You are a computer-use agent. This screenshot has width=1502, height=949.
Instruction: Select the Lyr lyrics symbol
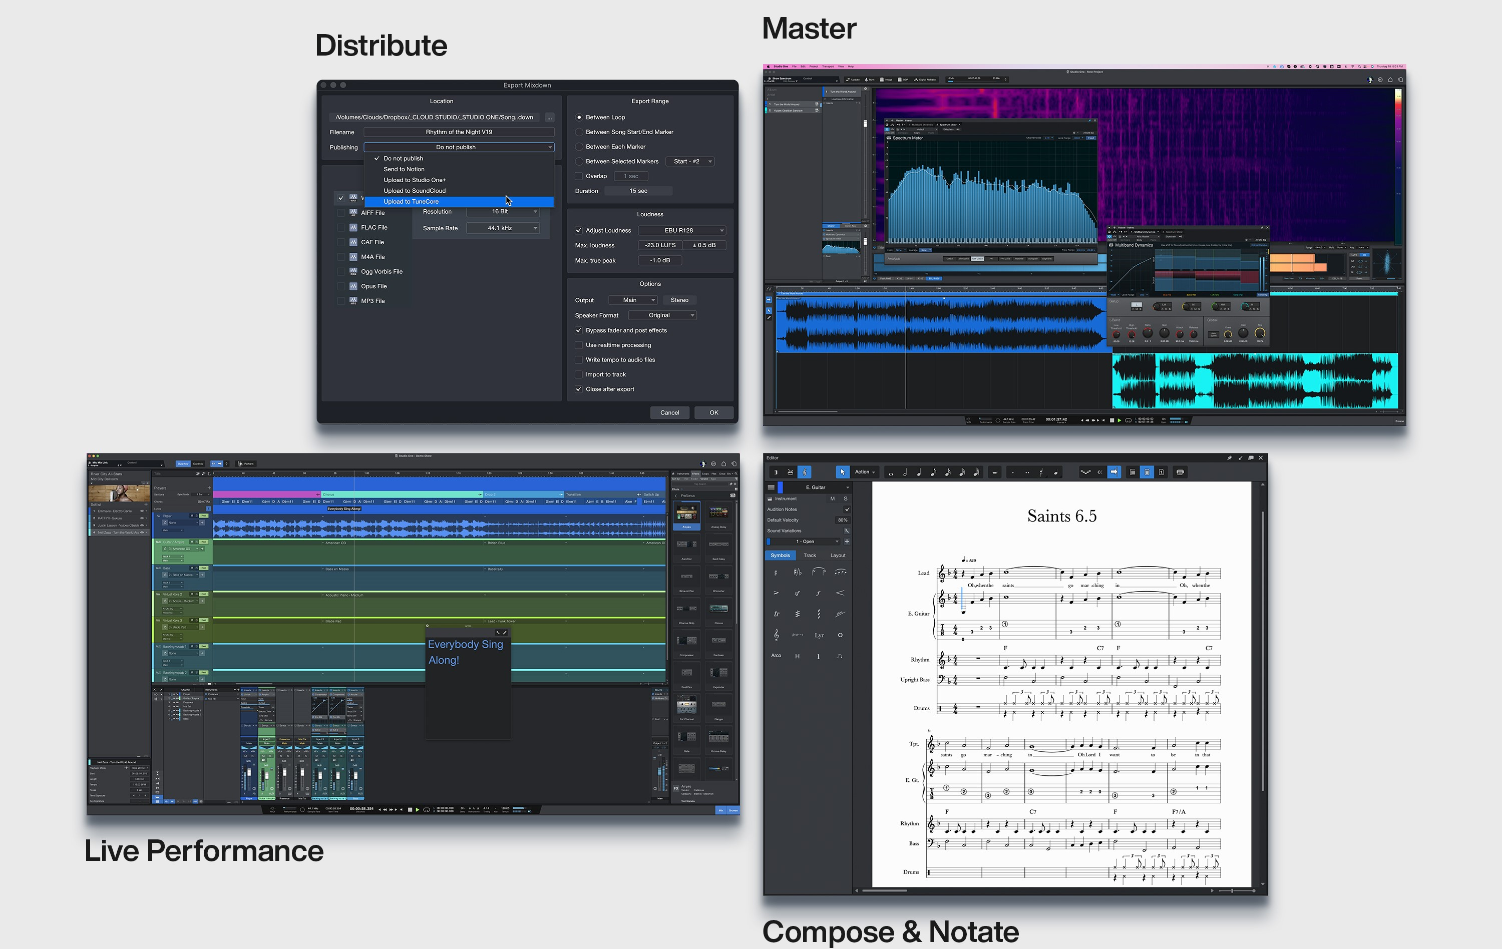tap(819, 635)
